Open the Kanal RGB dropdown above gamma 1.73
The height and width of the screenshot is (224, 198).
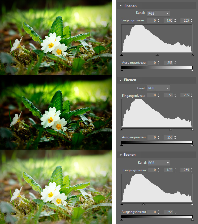pos(159,163)
